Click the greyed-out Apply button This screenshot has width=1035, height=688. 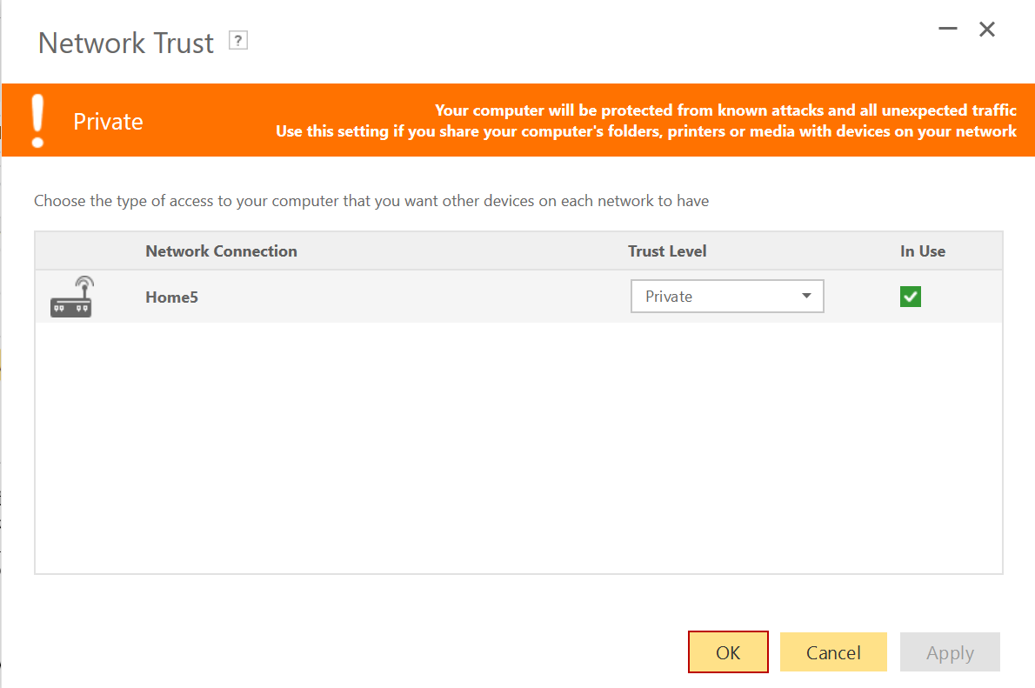tap(950, 652)
